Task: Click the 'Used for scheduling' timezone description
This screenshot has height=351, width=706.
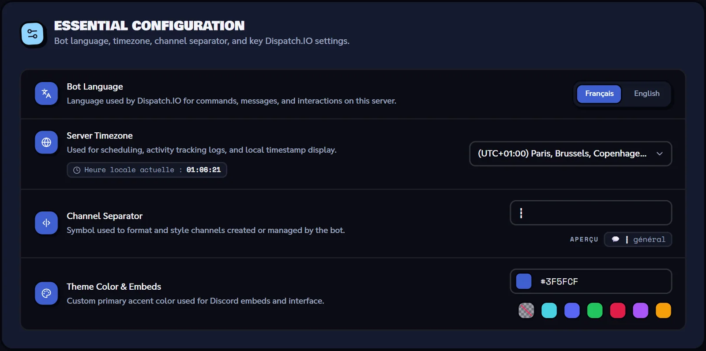Action: [202, 150]
